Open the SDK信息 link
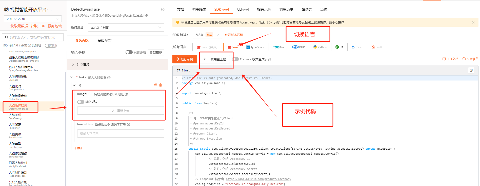The image size is (480, 186). [470, 59]
